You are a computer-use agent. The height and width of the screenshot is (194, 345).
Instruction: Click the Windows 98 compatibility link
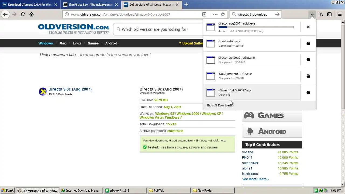coord(165,114)
